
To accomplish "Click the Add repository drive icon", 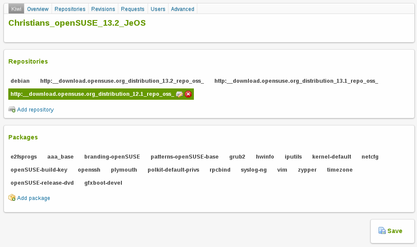I will point(12,109).
